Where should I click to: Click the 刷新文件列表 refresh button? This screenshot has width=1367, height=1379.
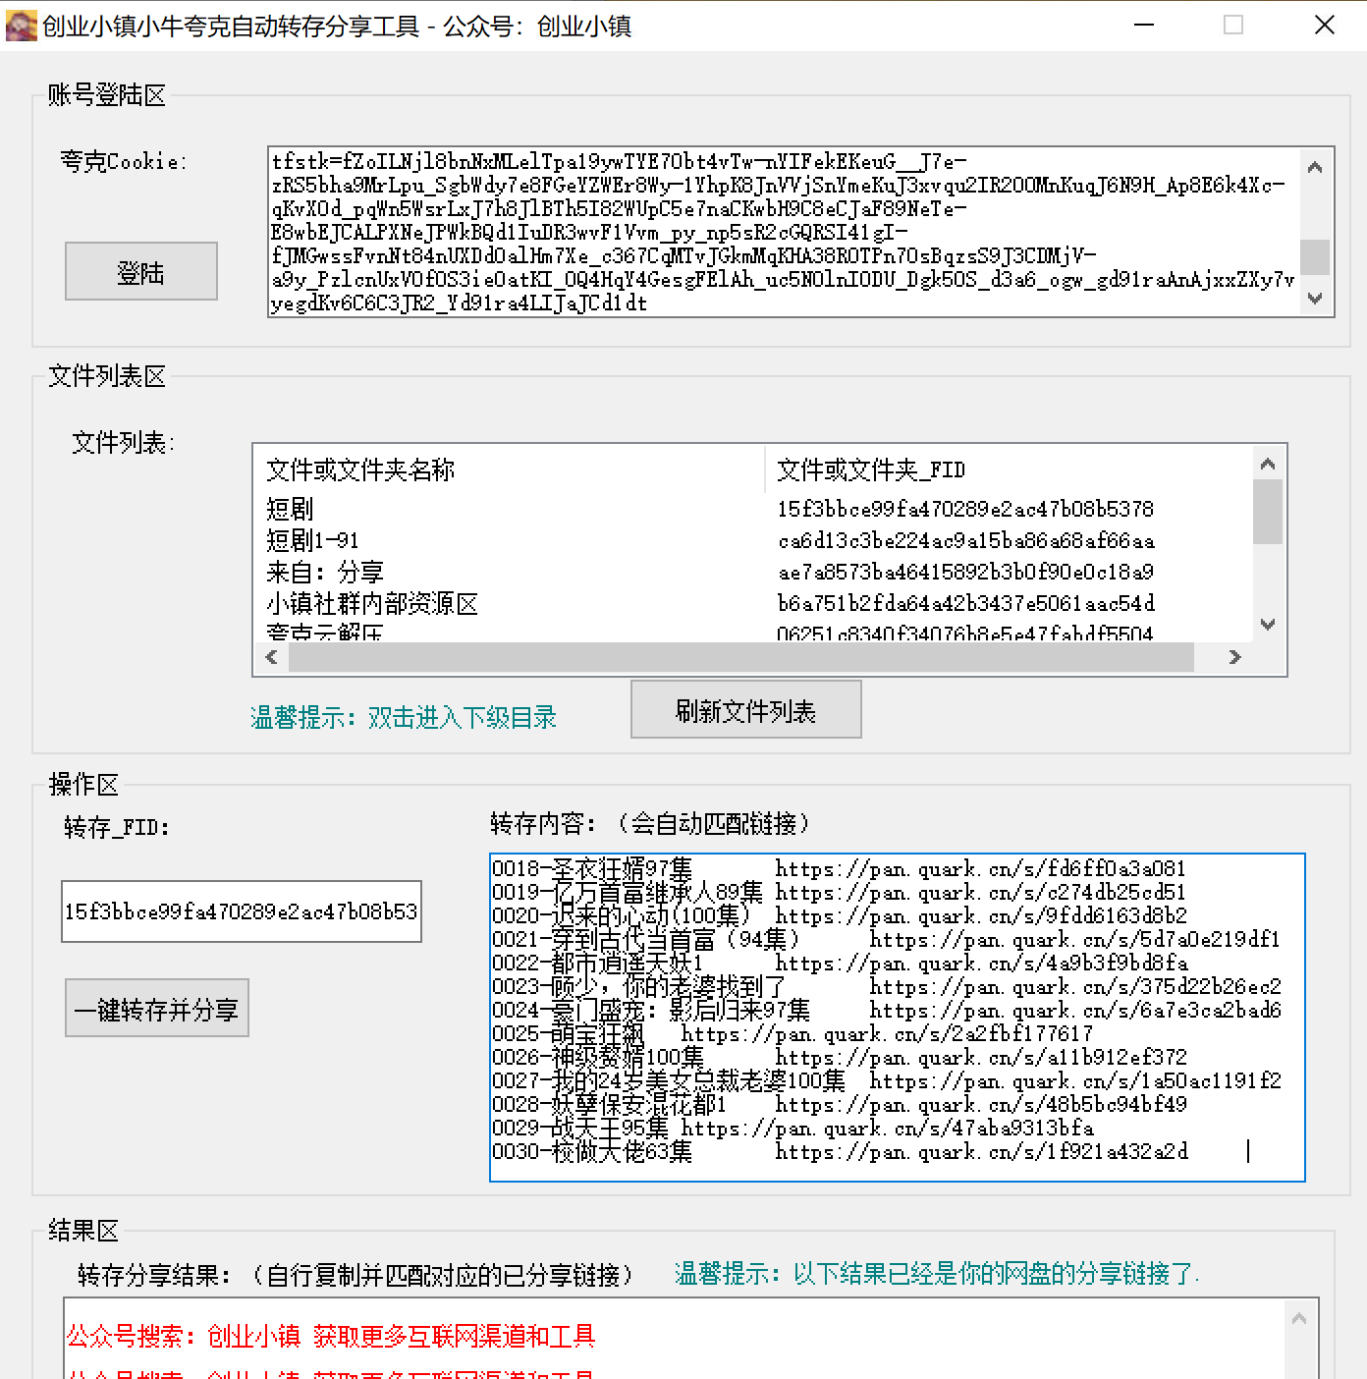[746, 709]
